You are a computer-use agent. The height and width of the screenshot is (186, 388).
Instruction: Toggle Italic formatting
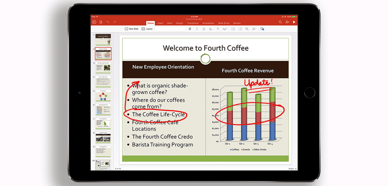[x=197, y=29]
